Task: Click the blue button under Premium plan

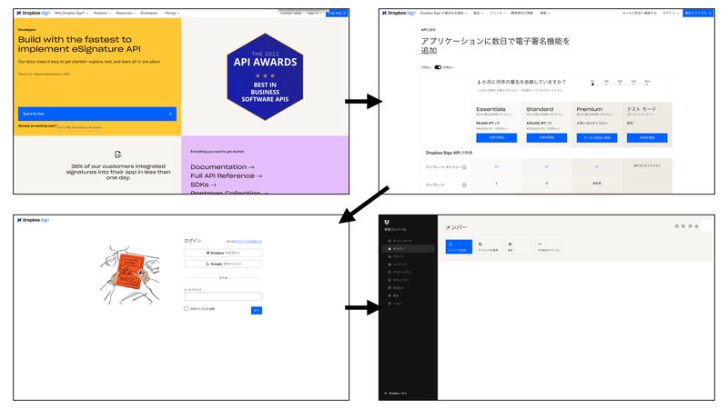Action: pyautogui.click(x=597, y=138)
